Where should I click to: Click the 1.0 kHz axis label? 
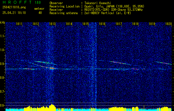(x=2, y=50)
